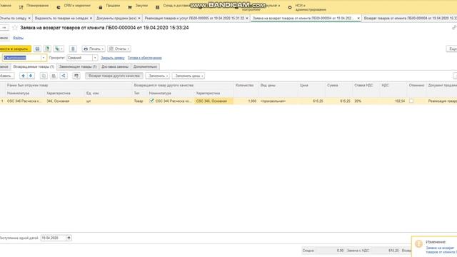Screen dimensions: 457x257
Task: Click the document structure icon button
Action: 73,49
